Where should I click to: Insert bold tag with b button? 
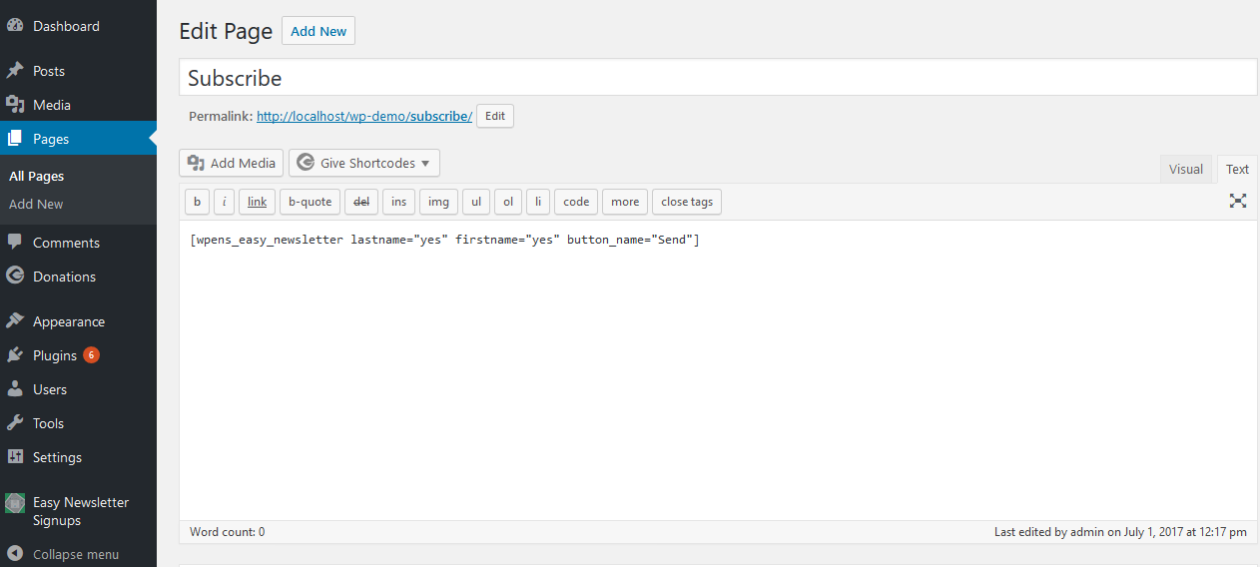pyautogui.click(x=197, y=202)
